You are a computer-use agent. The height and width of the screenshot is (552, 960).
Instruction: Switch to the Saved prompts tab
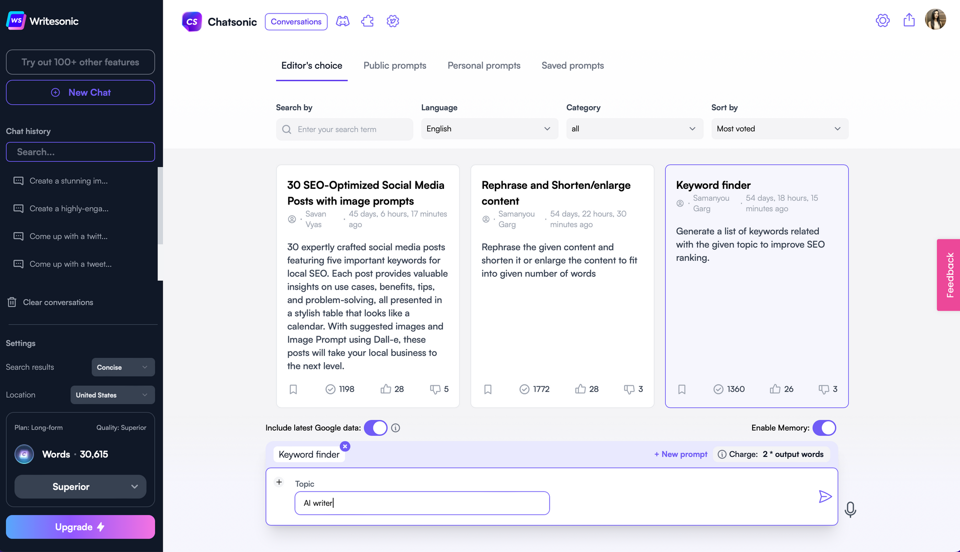coord(572,65)
